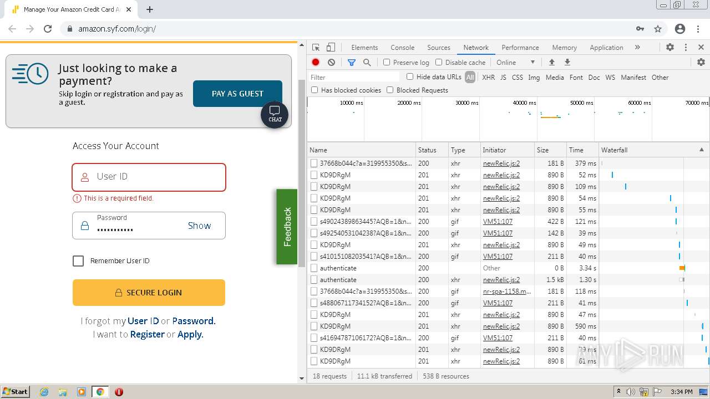This screenshot has height=399, width=710.
Task: Check the Blocked Requests option
Action: [x=390, y=90]
